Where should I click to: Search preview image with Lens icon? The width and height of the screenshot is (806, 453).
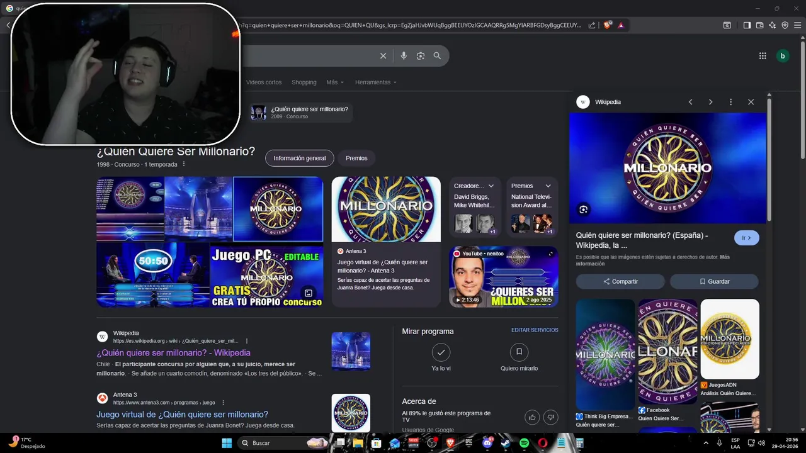coord(584,210)
